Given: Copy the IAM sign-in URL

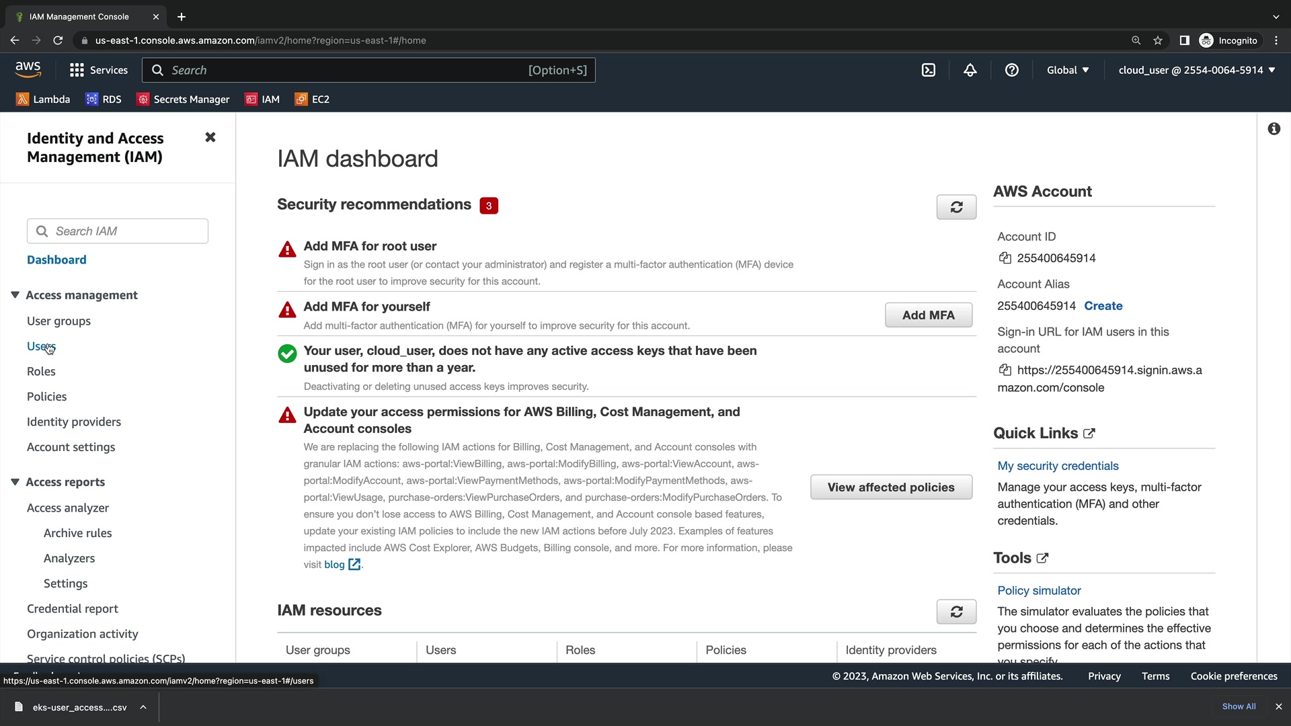Looking at the screenshot, I should (x=1005, y=370).
